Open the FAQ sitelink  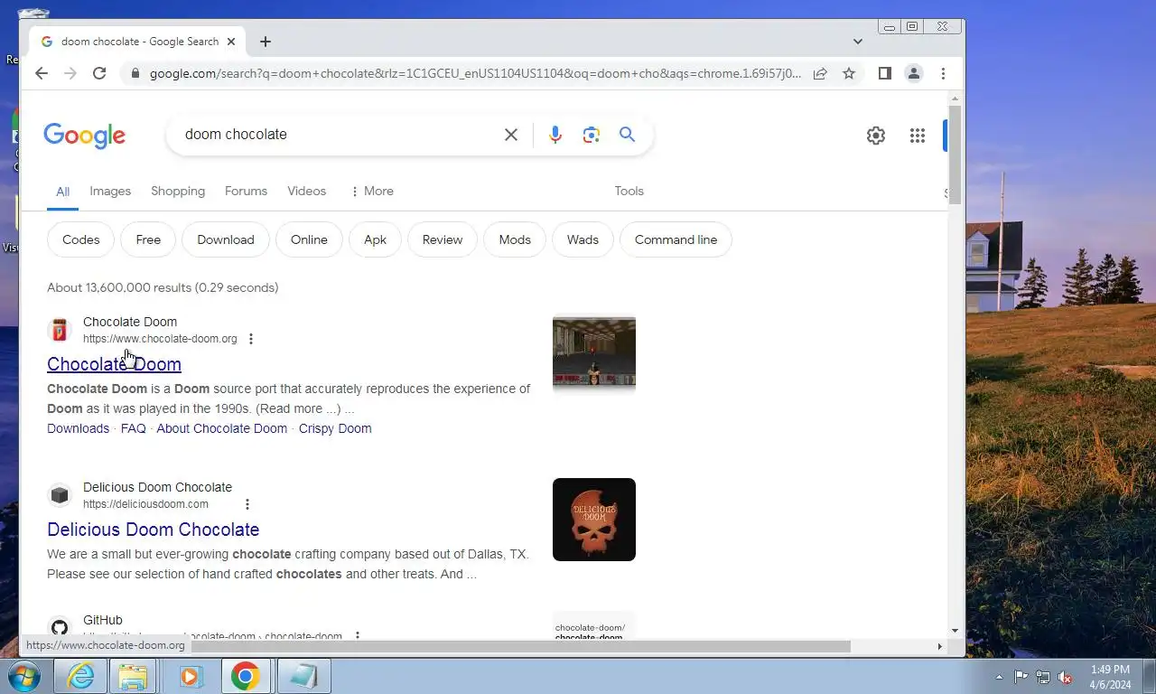point(134,428)
